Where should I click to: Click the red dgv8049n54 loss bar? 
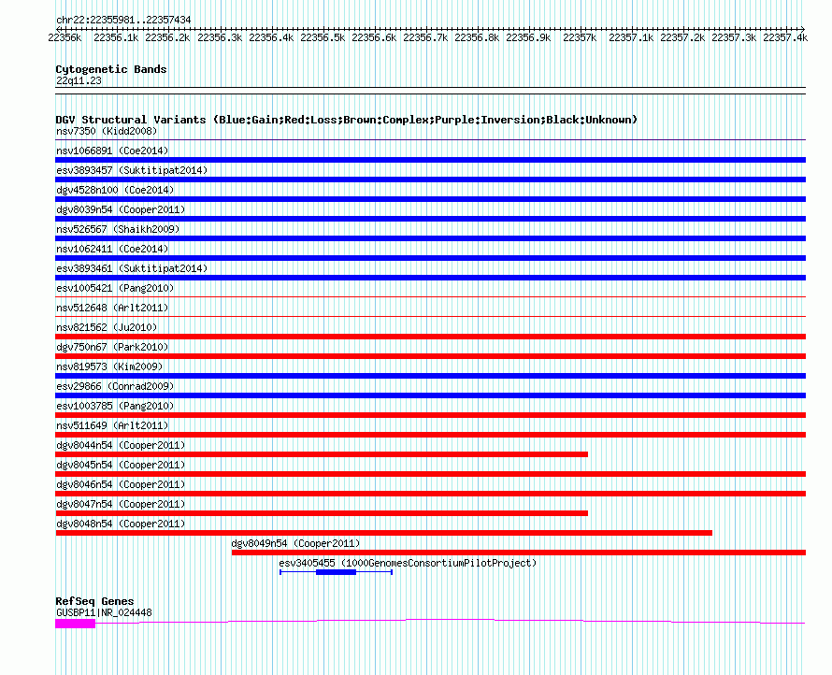(519, 553)
